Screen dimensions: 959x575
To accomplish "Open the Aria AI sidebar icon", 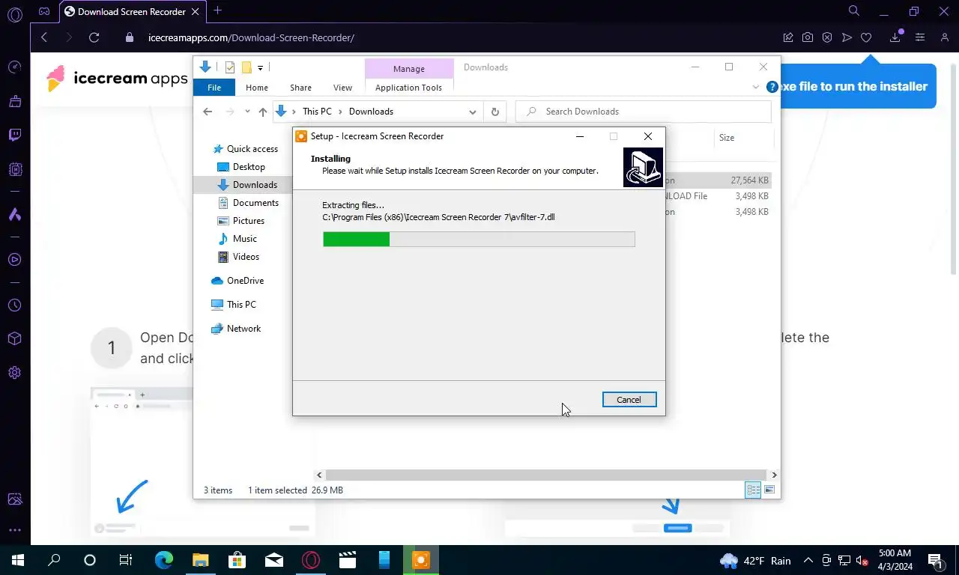I will point(15,215).
